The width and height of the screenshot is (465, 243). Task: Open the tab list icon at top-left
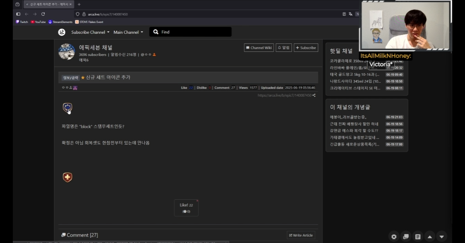coord(17,4)
